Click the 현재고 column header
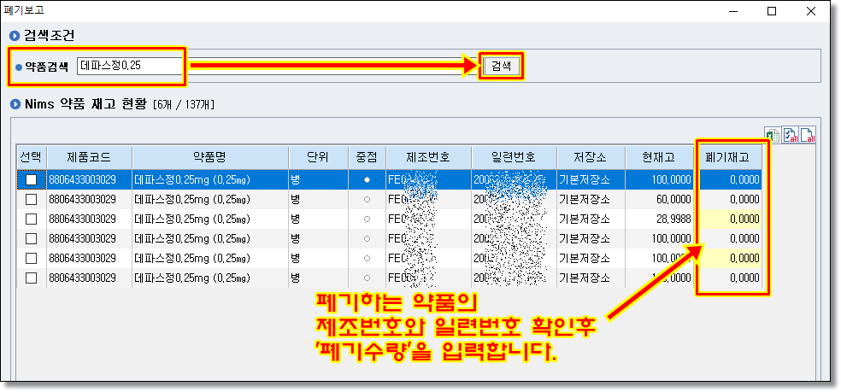This screenshot has height=392, width=841. 662,157
